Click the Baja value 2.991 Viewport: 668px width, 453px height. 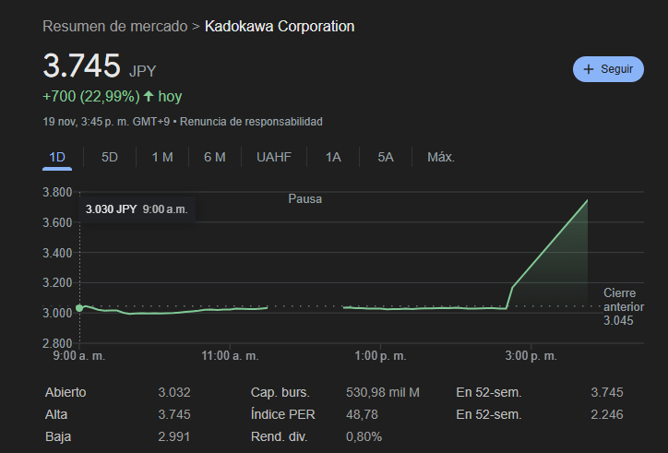pyautogui.click(x=173, y=436)
